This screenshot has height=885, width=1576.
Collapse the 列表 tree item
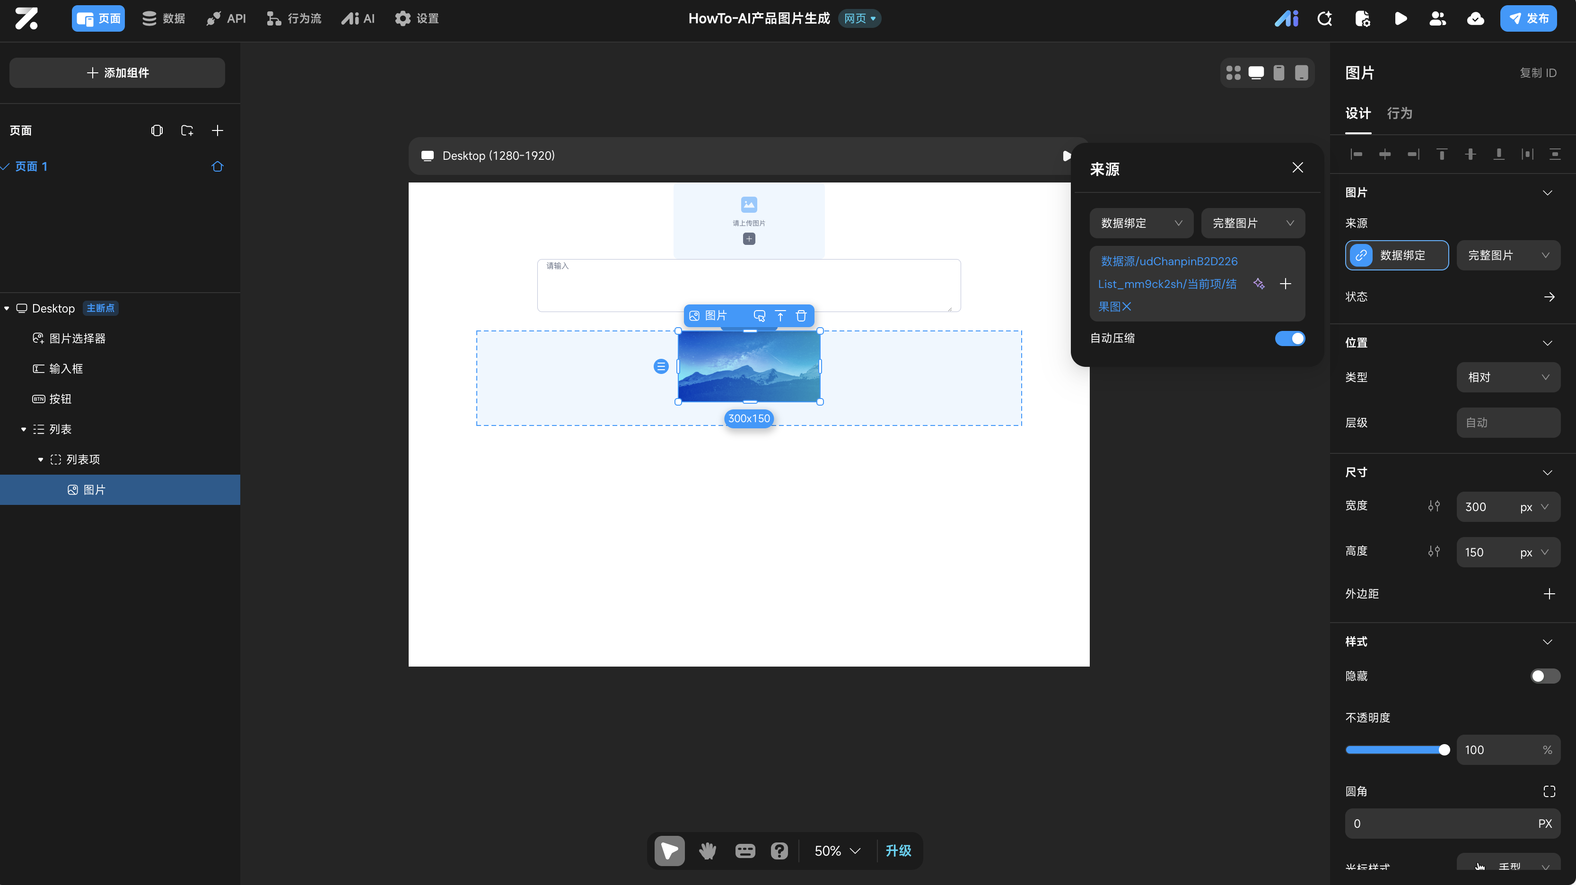point(23,429)
